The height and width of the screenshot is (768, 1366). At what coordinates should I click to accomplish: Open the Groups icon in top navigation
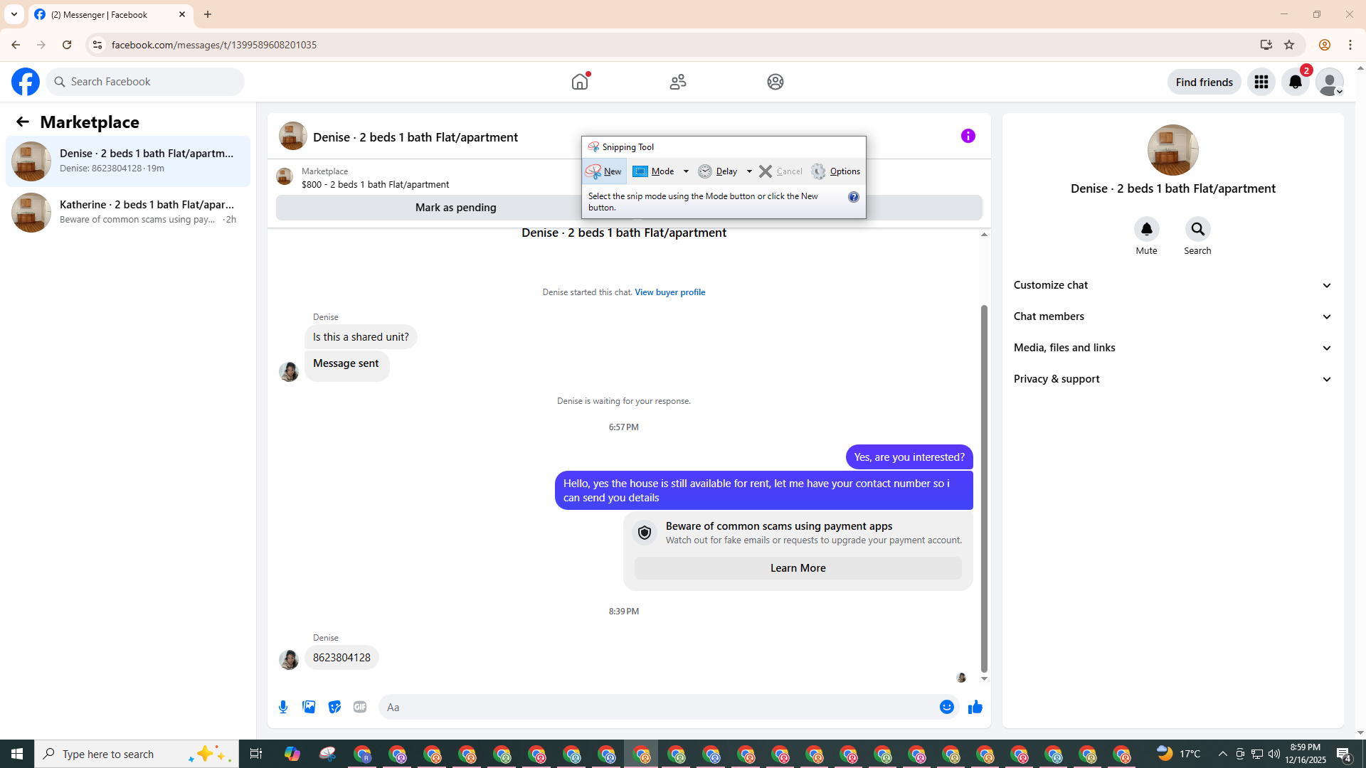pos(775,82)
